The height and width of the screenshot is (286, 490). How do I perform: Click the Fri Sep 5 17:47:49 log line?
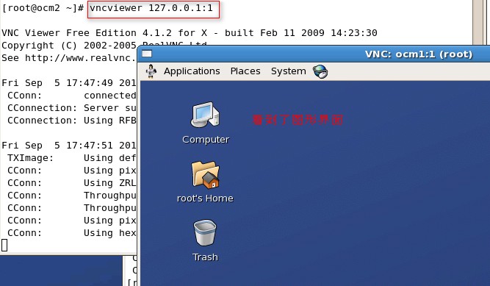click(x=69, y=83)
